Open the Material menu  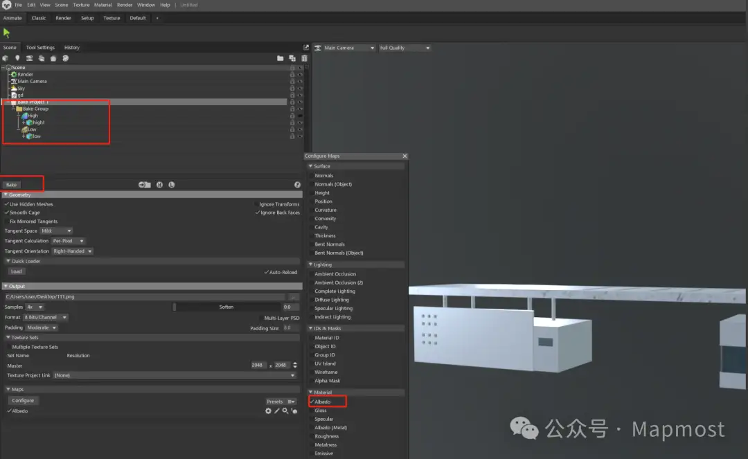103,5
